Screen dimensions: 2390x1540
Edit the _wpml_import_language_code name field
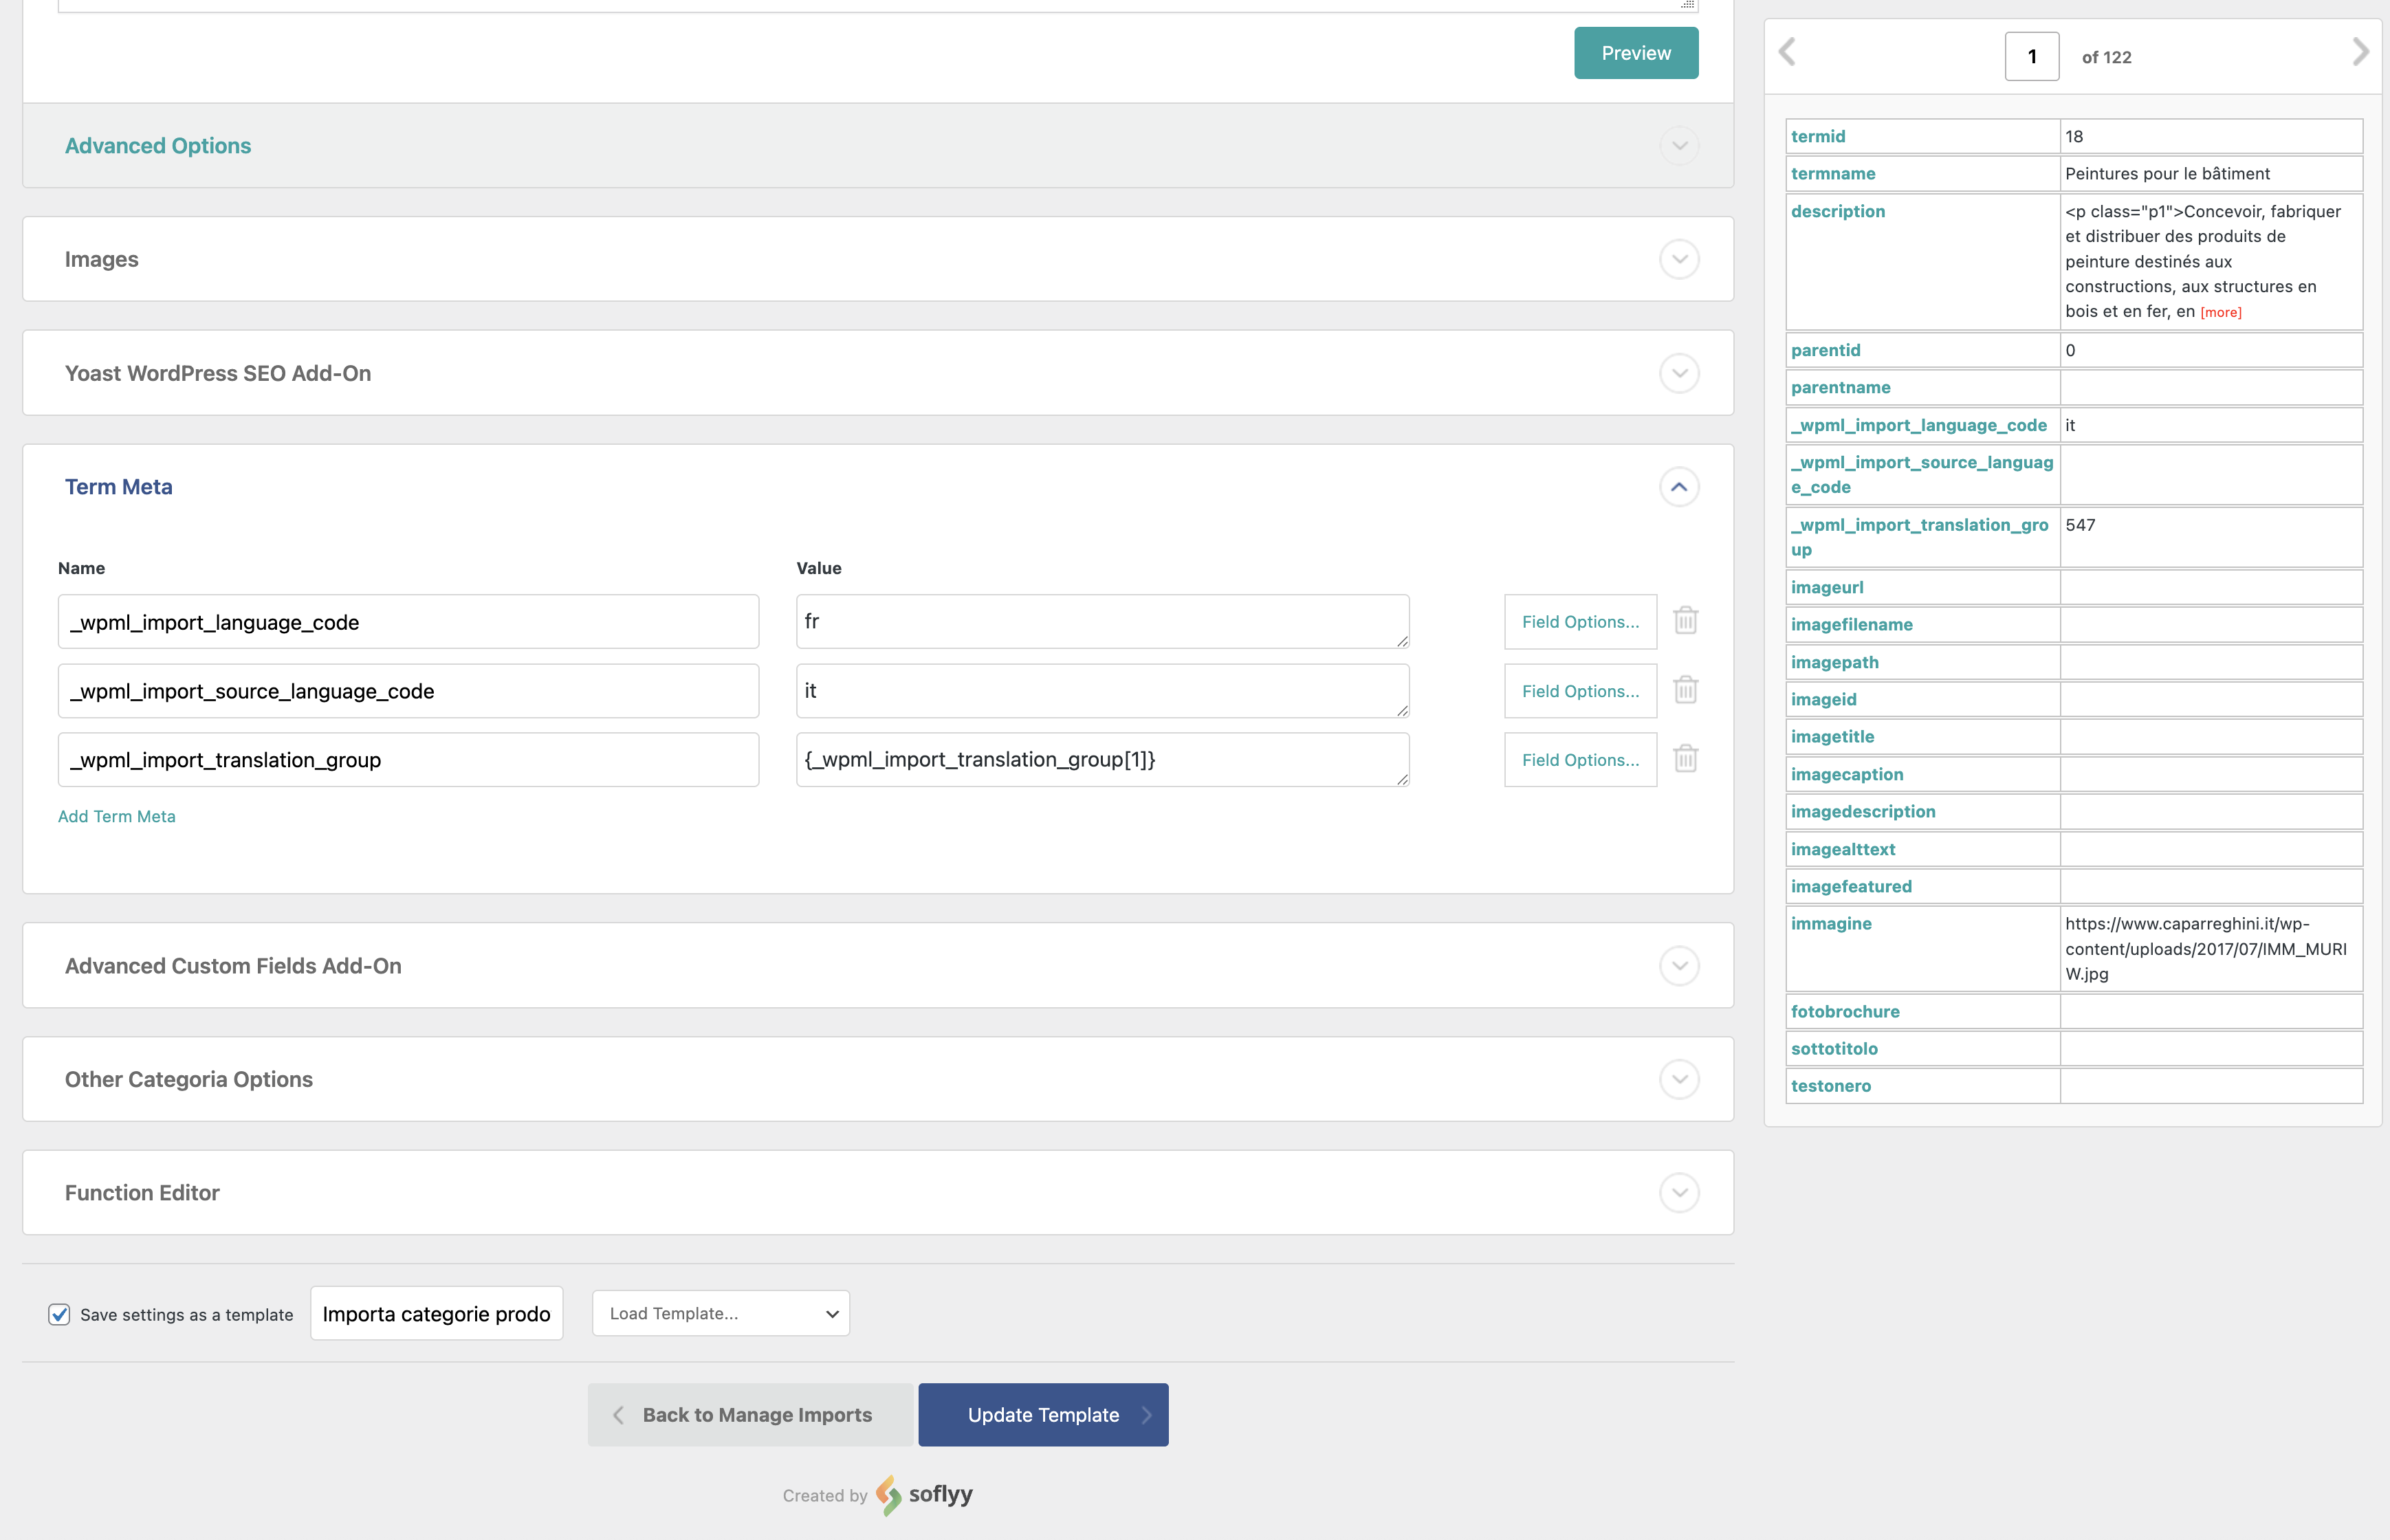click(408, 622)
